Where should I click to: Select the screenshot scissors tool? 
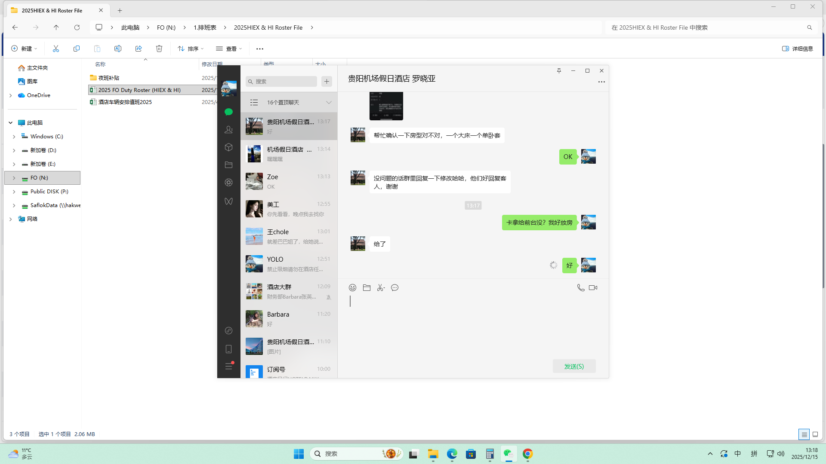pyautogui.click(x=380, y=288)
